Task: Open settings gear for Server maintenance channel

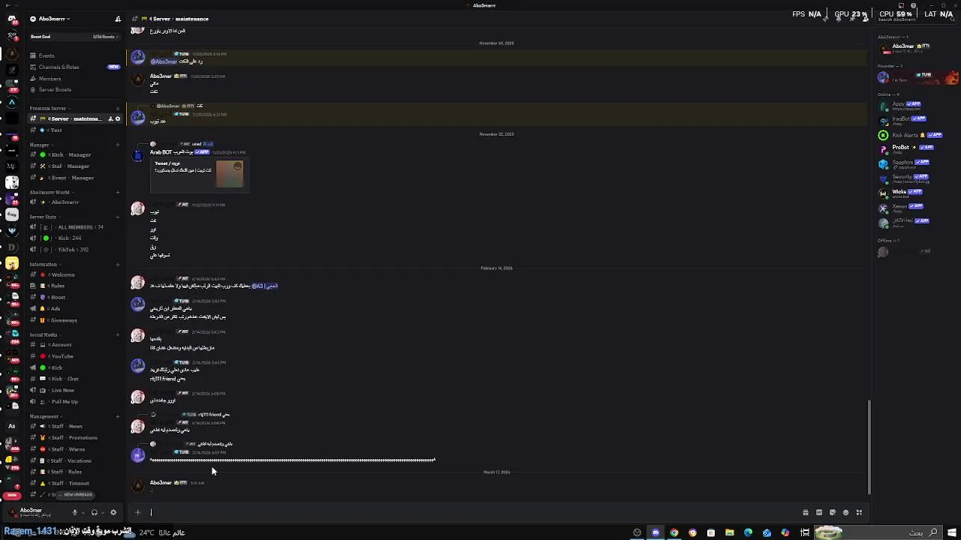Action: pyautogui.click(x=118, y=119)
